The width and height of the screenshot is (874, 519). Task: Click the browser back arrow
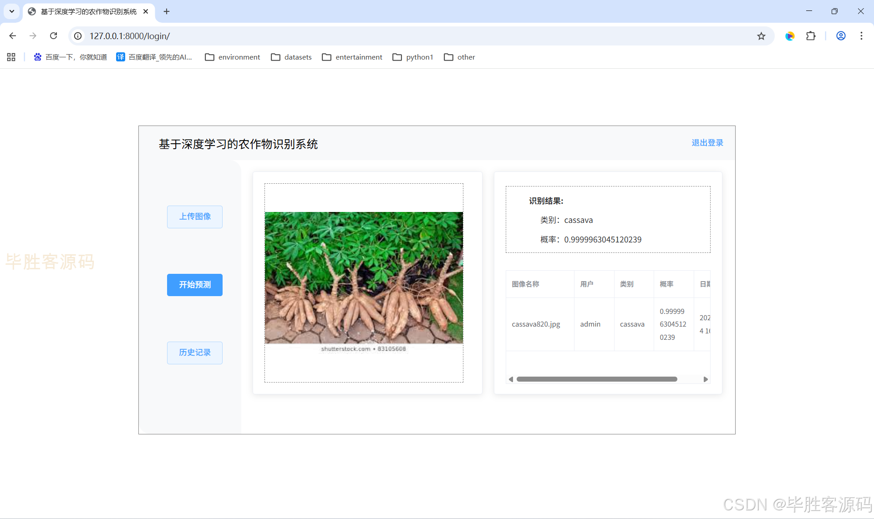13,36
